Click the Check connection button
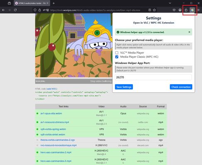202x165 pixels. 181,87
